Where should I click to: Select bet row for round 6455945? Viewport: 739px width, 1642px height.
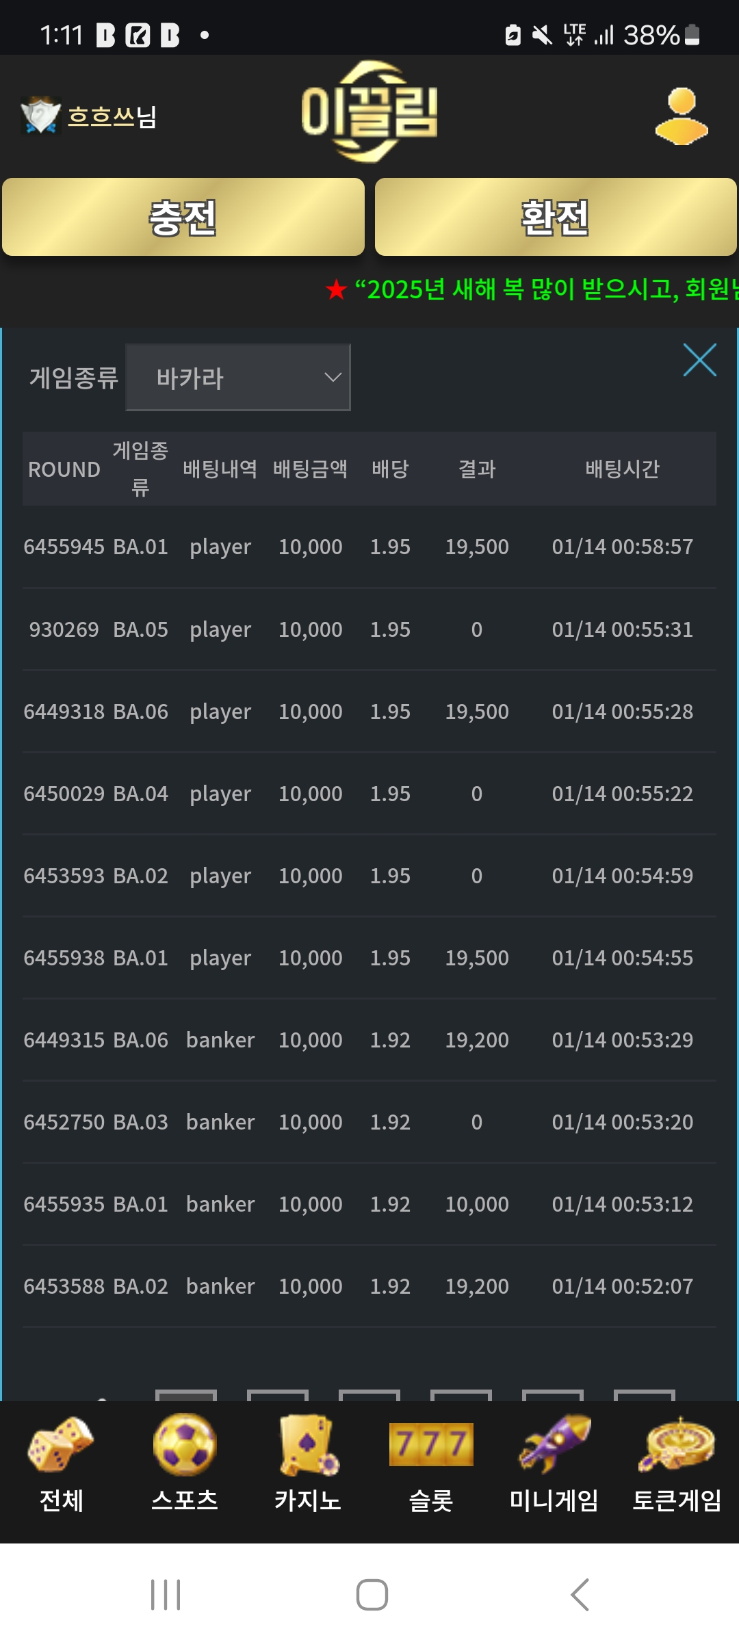point(369,547)
